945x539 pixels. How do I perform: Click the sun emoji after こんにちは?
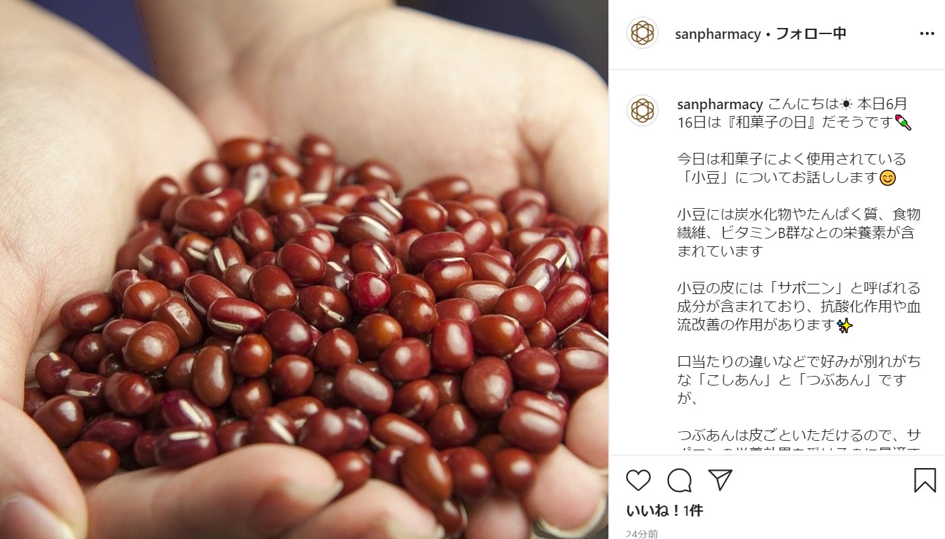coord(846,104)
